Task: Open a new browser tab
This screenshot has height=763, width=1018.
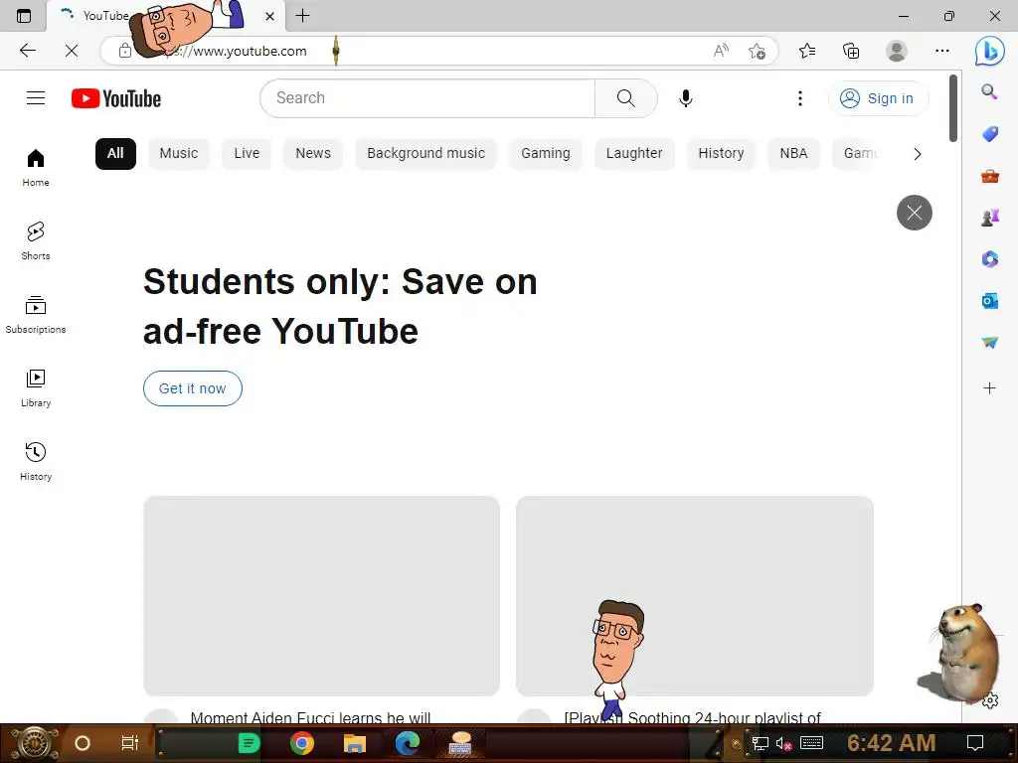Action: 302,16
